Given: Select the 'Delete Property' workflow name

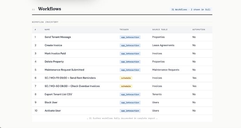Looking at the screenshot, I should coord(54,62).
